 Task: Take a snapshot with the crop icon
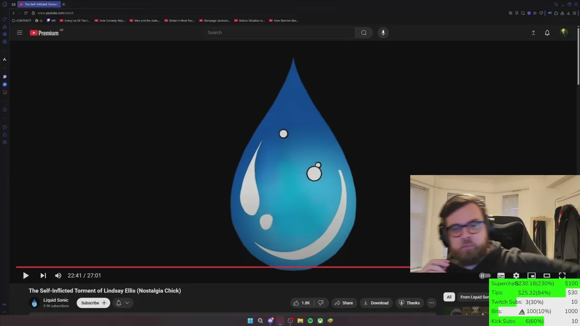pyautogui.click(x=523, y=13)
